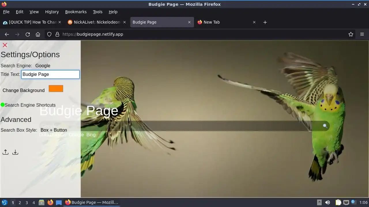The image size is (369, 207).
Task: Click the show desktop panel icon
Action: 59,202
